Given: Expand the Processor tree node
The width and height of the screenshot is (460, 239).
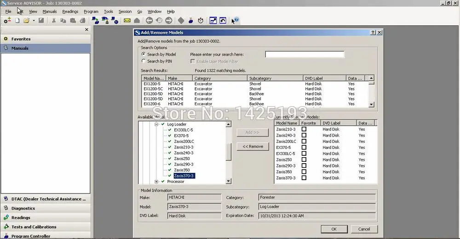Looking at the screenshot, I should pyautogui.click(x=156, y=182).
